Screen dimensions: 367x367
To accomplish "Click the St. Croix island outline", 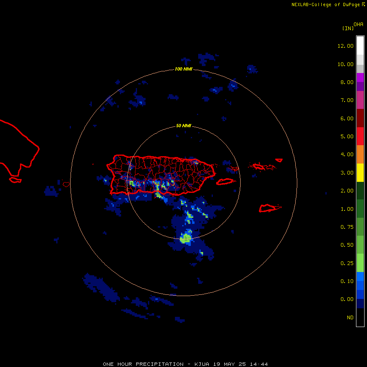I will pos(270,208).
